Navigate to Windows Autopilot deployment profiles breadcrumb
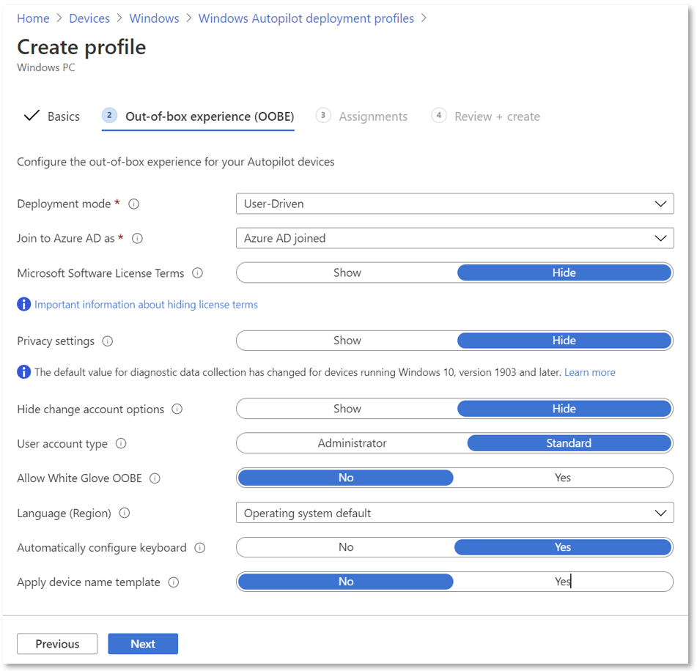This screenshot has width=697, height=671. click(306, 18)
